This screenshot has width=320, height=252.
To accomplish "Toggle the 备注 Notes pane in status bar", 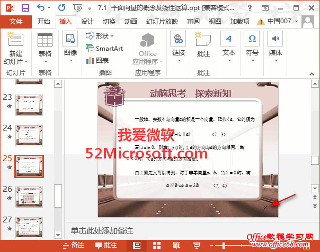I will 74,245.
